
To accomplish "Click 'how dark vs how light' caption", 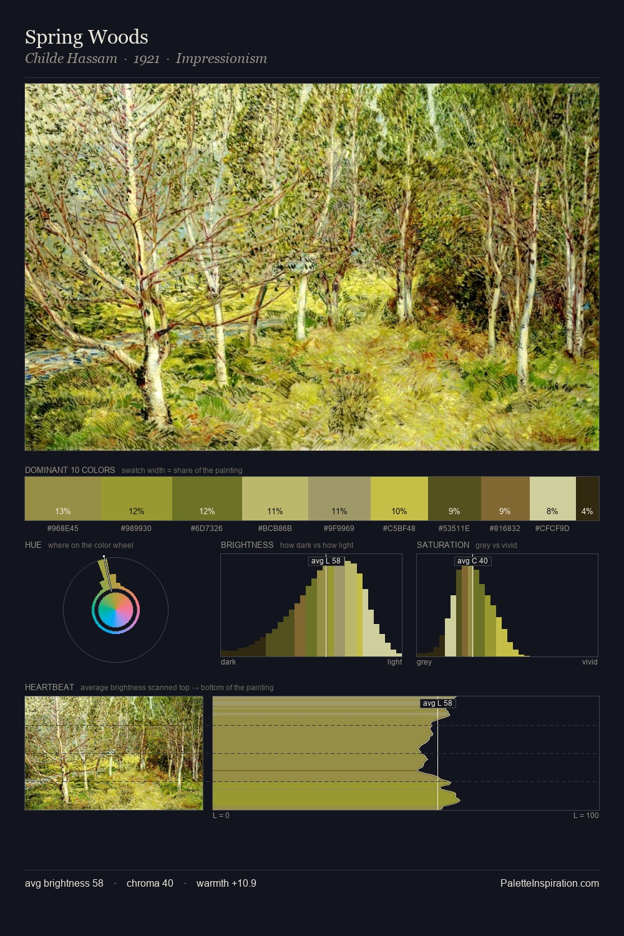I will (x=317, y=545).
